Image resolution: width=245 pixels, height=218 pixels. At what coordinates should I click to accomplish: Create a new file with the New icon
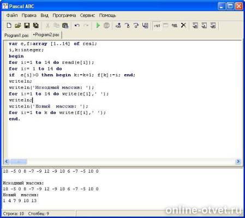coord(9,26)
